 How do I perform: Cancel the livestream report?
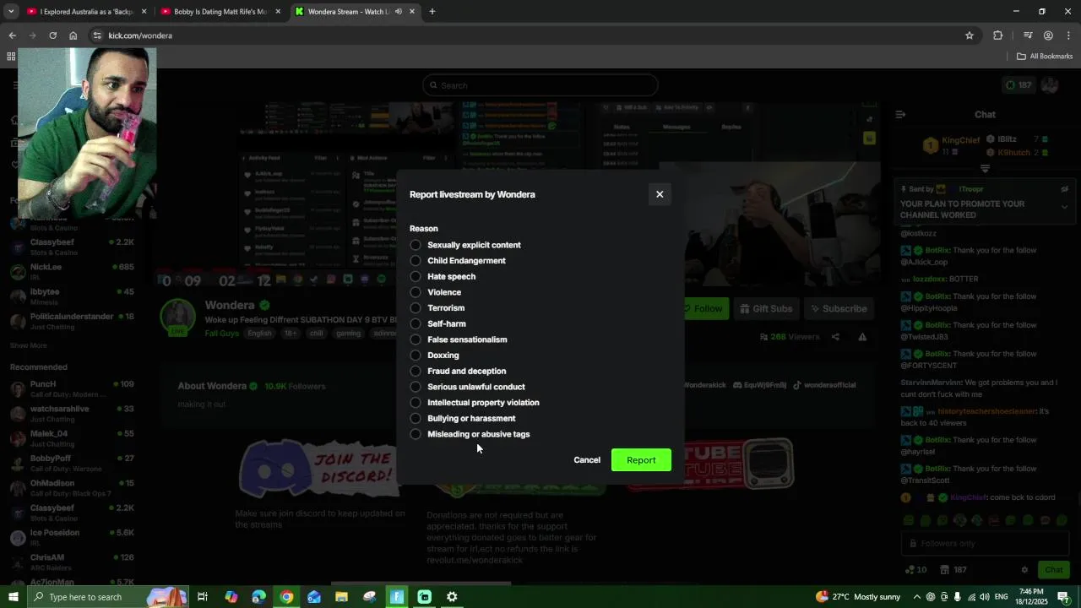coord(587,460)
